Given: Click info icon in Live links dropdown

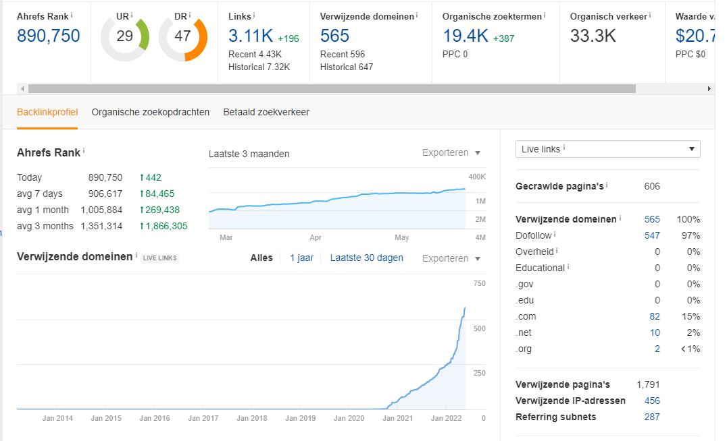Looking at the screenshot, I should [x=564, y=148].
